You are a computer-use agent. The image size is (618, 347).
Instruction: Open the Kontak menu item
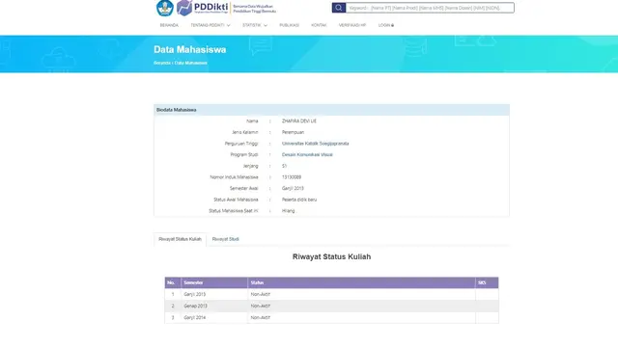[319, 25]
